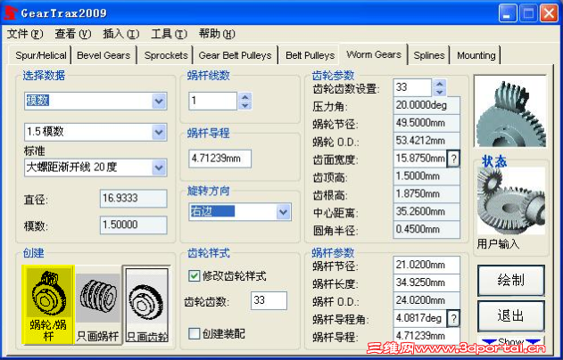Click the 蜗杆节径 21.0200mm field
The image size is (563, 360).
click(426, 265)
